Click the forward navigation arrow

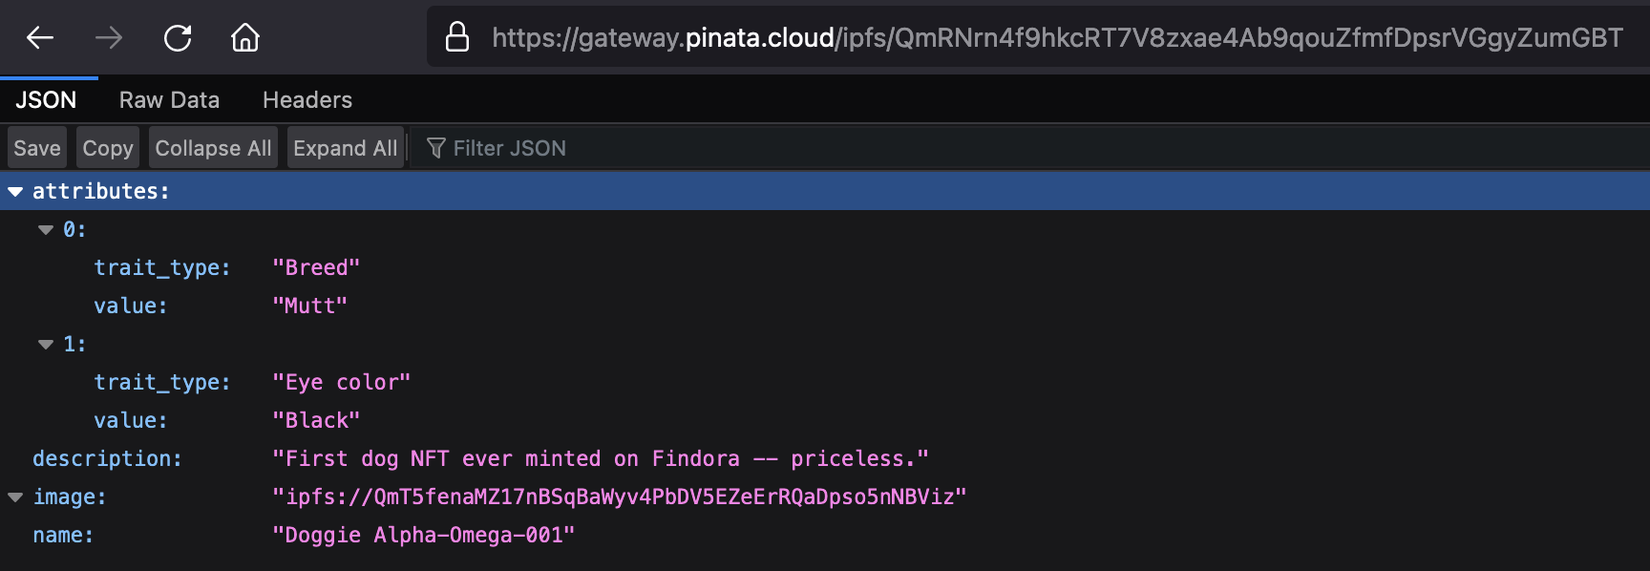point(109,38)
